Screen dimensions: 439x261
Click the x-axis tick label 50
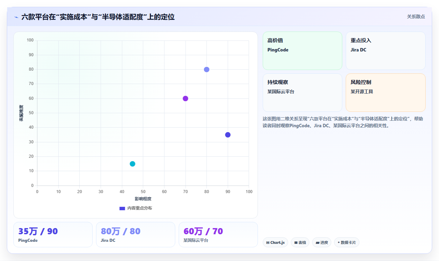[x=143, y=192]
